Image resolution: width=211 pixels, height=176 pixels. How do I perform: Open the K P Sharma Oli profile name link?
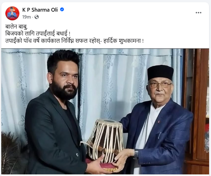[x=40, y=10]
